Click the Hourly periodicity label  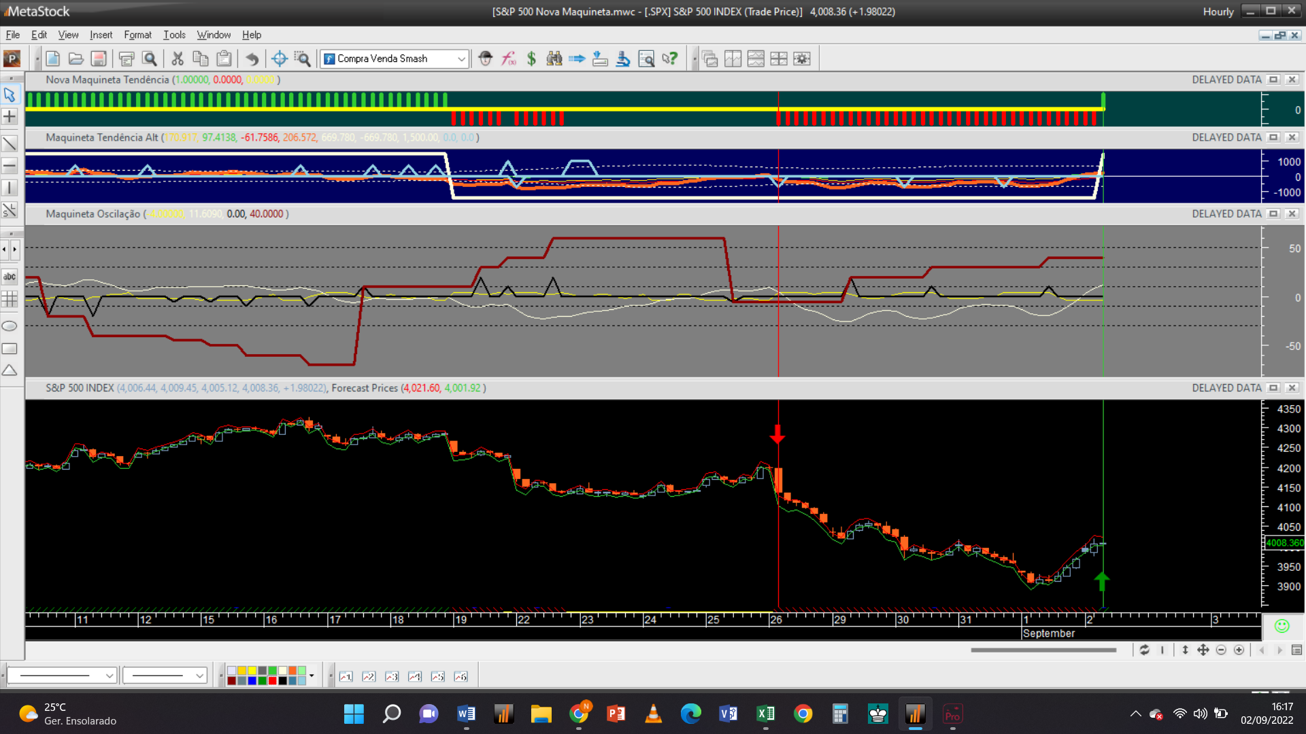click(x=1218, y=12)
